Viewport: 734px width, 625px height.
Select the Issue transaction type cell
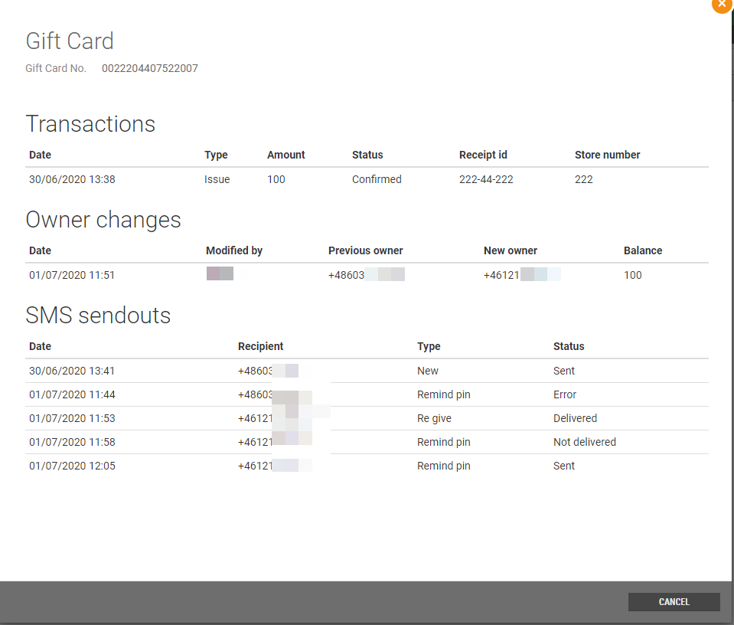pos(217,179)
